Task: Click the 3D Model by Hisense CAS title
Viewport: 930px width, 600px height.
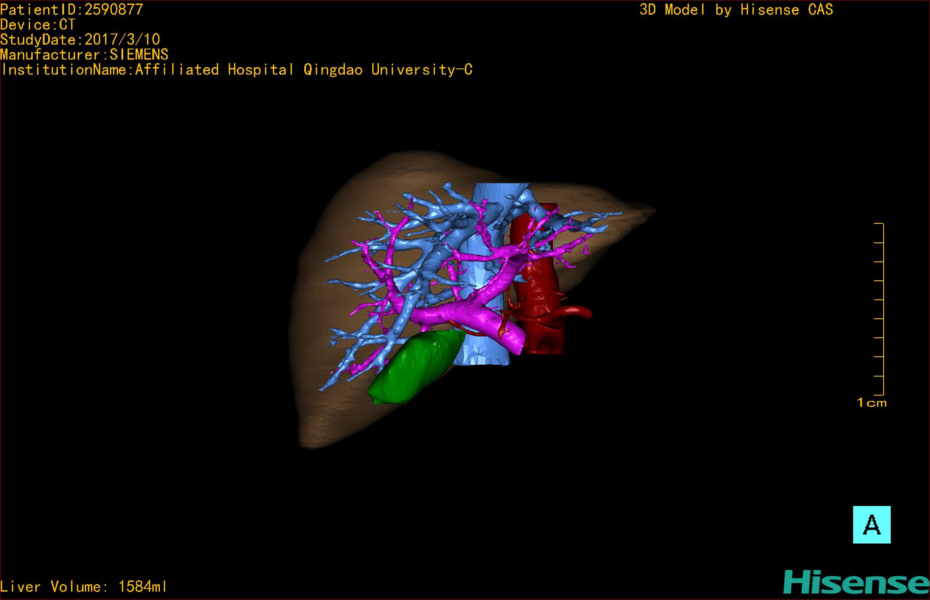Action: pos(736,10)
